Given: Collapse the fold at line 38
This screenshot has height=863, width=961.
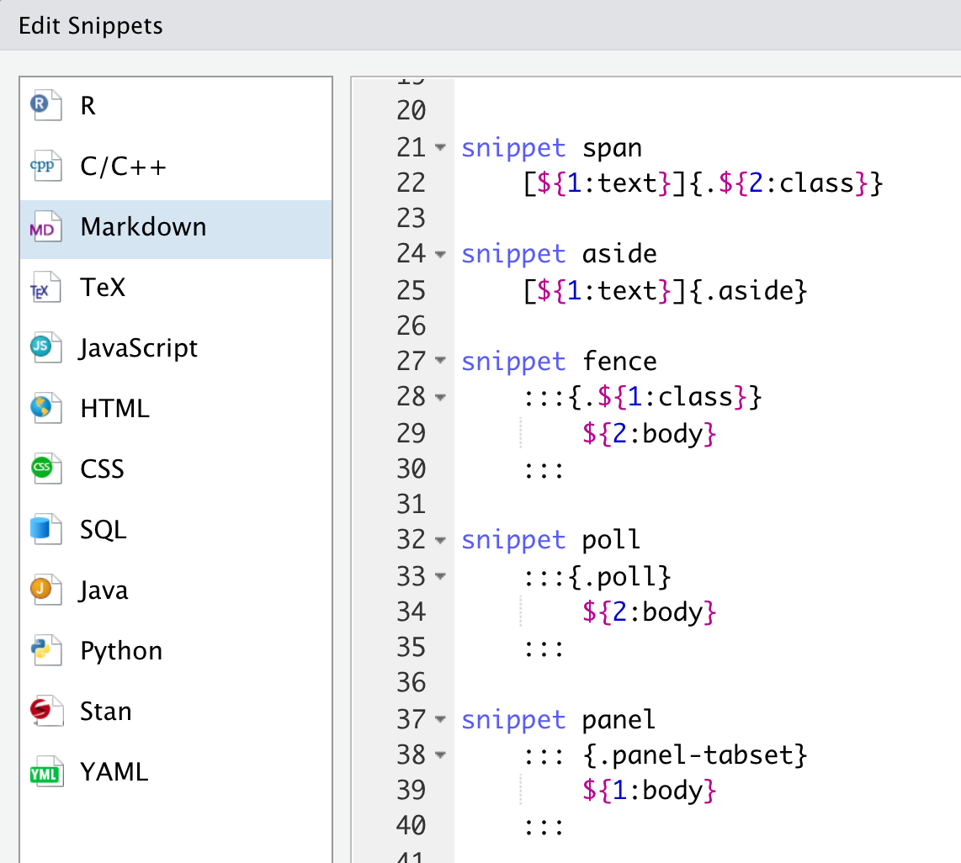Looking at the screenshot, I should coord(440,754).
